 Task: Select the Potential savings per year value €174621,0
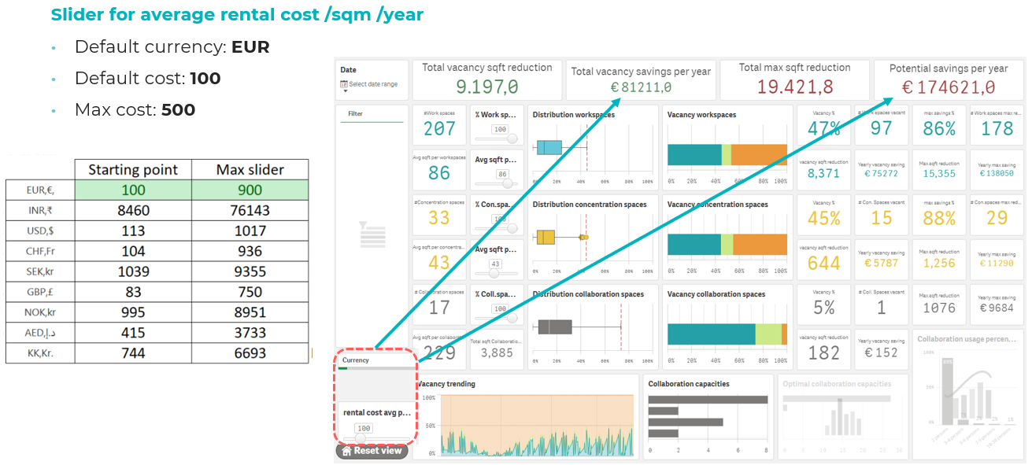tap(948, 87)
